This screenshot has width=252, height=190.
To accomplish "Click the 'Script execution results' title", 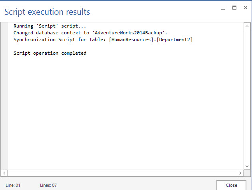I will pyautogui.click(x=47, y=12).
